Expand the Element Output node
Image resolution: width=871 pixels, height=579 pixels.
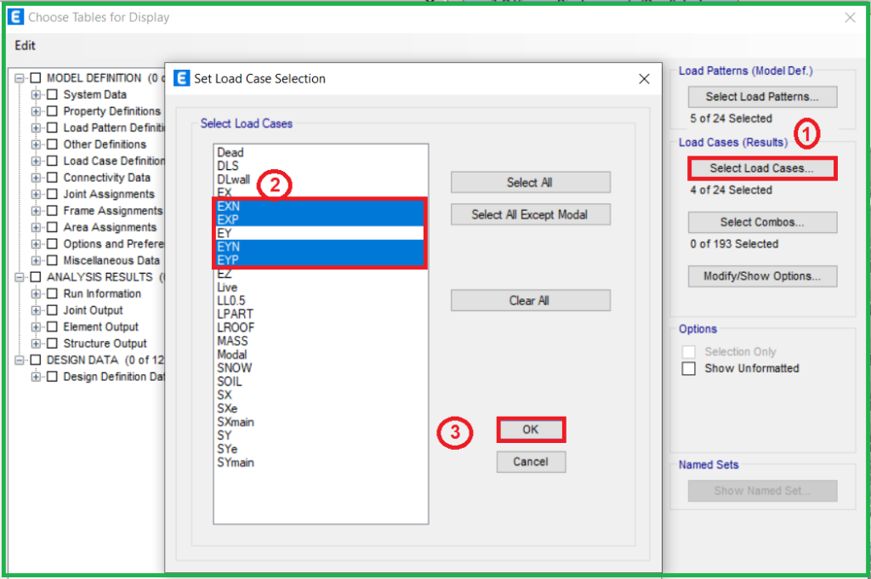coord(36,327)
